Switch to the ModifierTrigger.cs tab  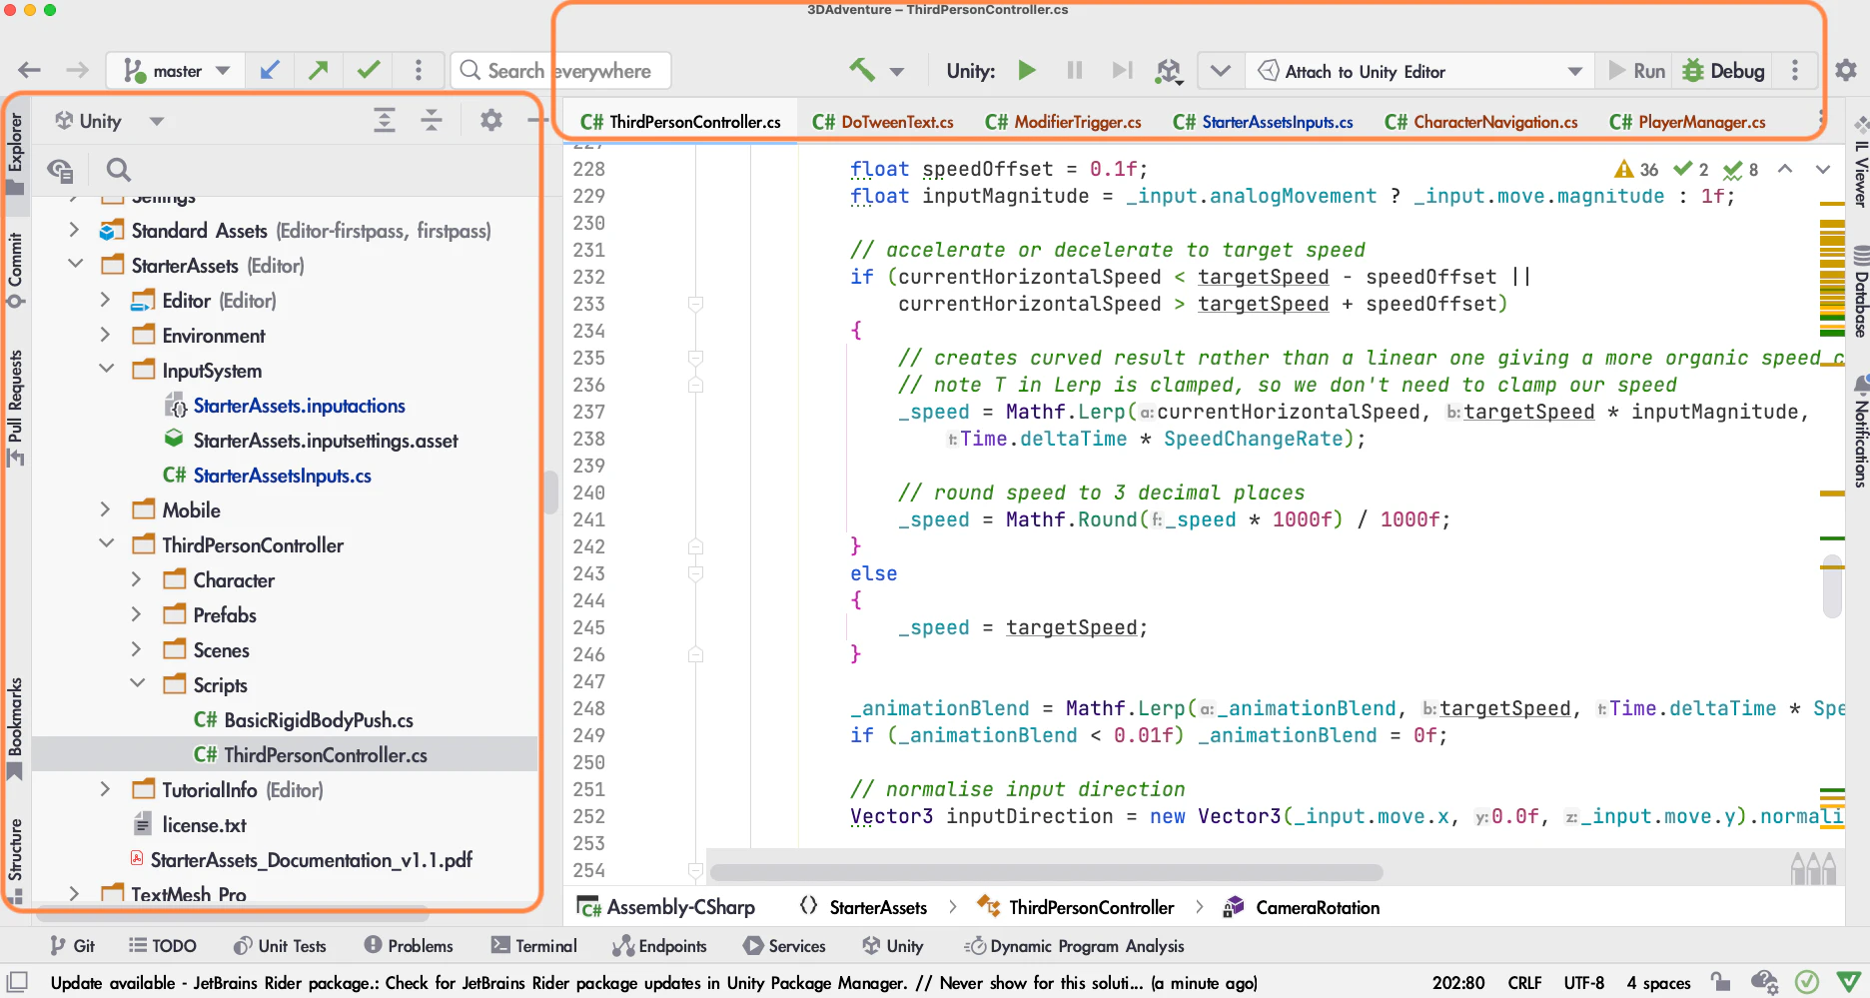1063,122
